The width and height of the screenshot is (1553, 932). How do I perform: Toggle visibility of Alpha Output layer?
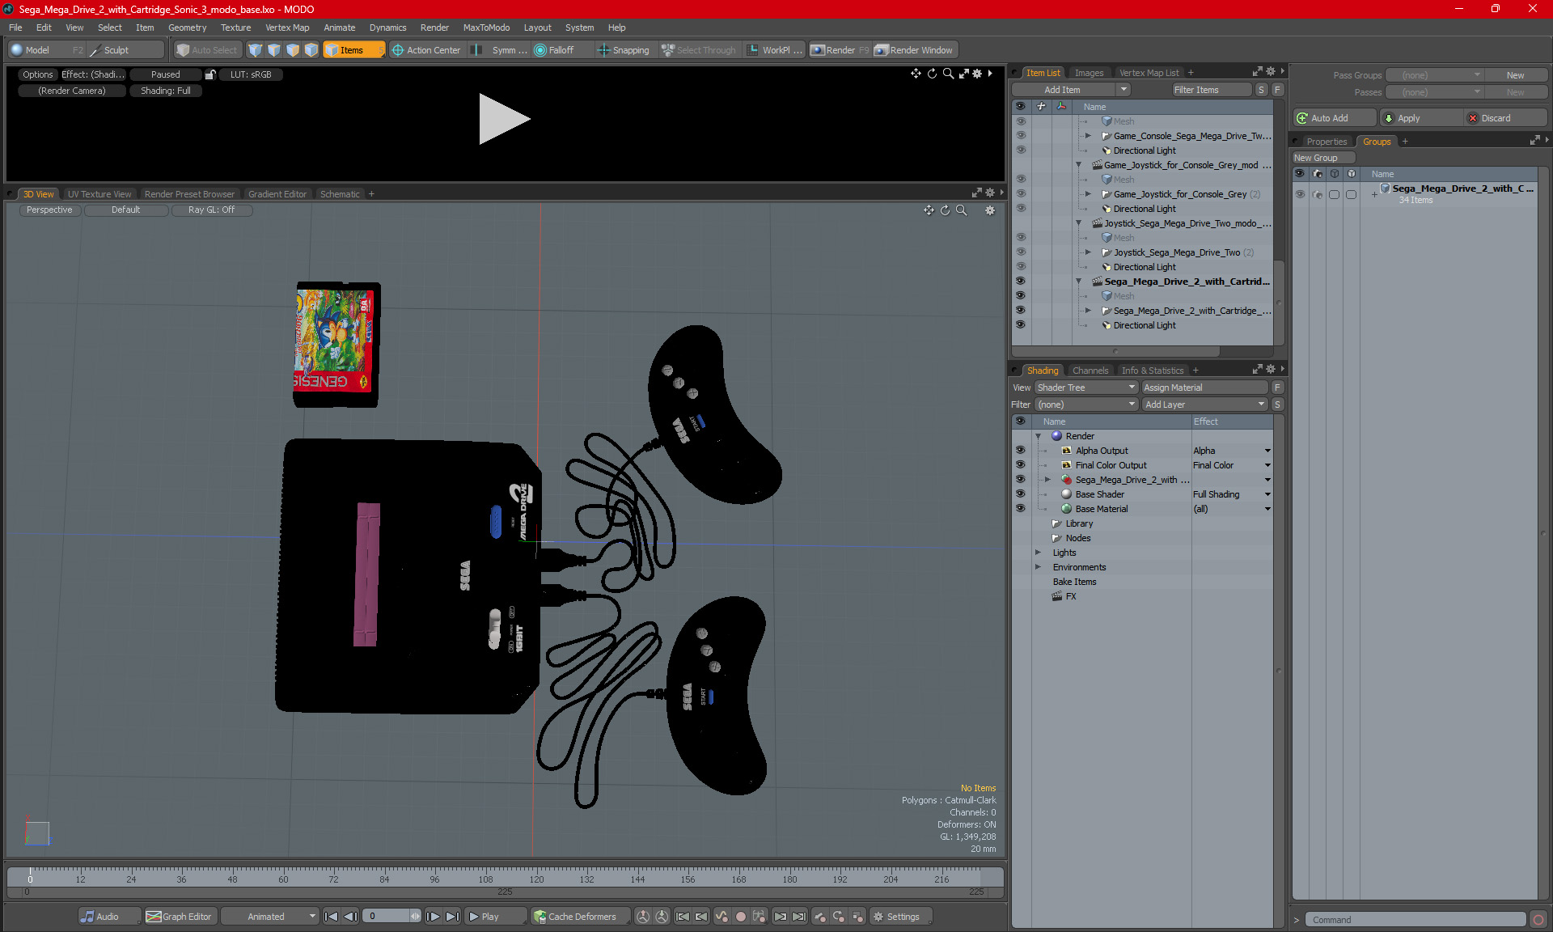click(1020, 451)
